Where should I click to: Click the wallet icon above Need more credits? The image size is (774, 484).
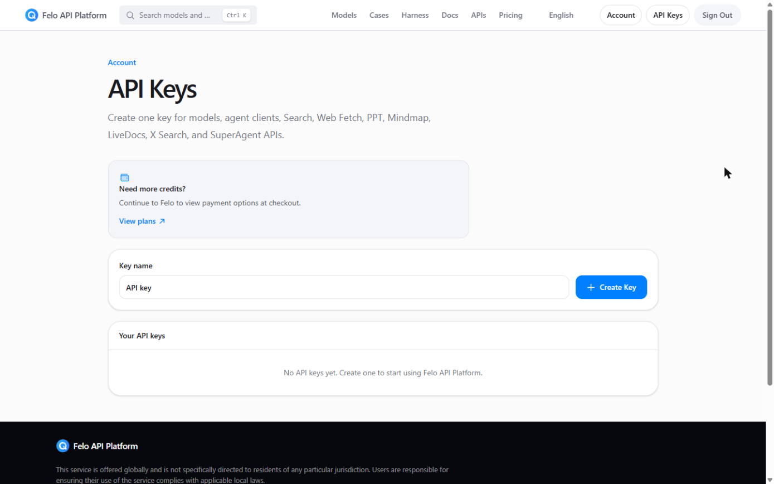[125, 177]
